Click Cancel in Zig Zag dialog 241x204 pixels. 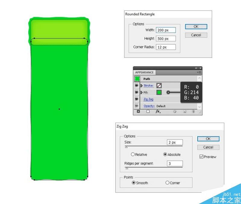(208, 147)
